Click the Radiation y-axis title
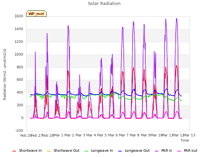209x157 pixels. [x=5, y=74]
